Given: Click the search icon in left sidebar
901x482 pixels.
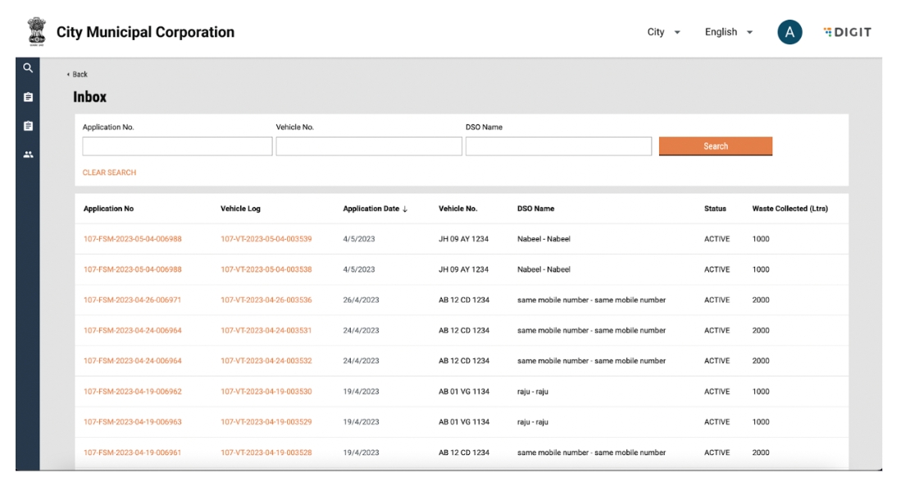Looking at the screenshot, I should [28, 69].
